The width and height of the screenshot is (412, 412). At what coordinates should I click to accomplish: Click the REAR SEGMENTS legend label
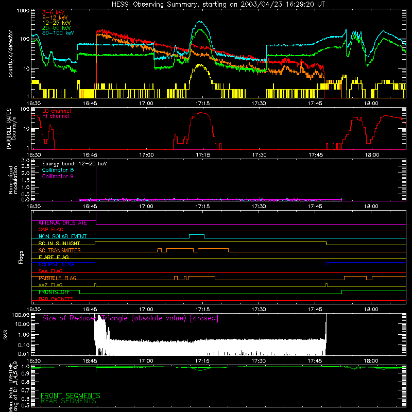68,401
